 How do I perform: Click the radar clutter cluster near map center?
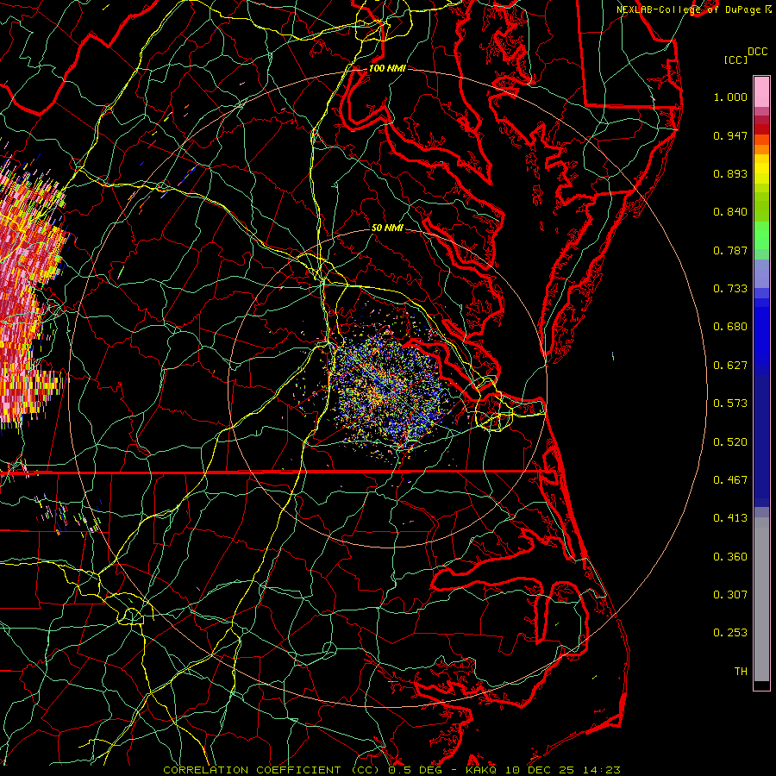(x=387, y=391)
